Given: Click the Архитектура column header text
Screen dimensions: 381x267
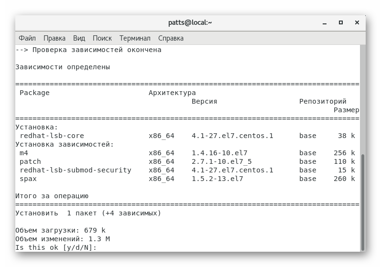Looking at the screenshot, I should [x=172, y=93].
